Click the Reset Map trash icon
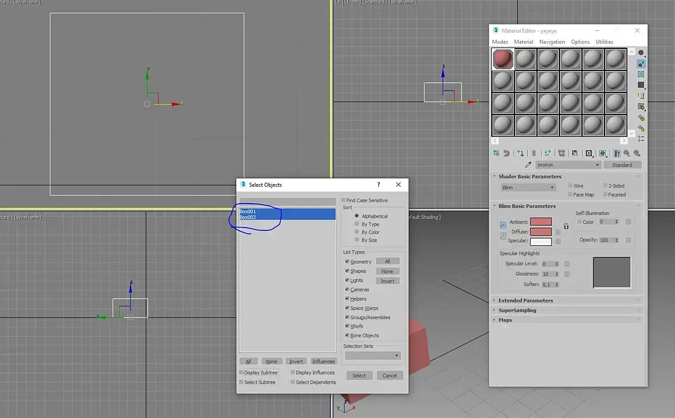The width and height of the screenshot is (675, 418). [534, 153]
